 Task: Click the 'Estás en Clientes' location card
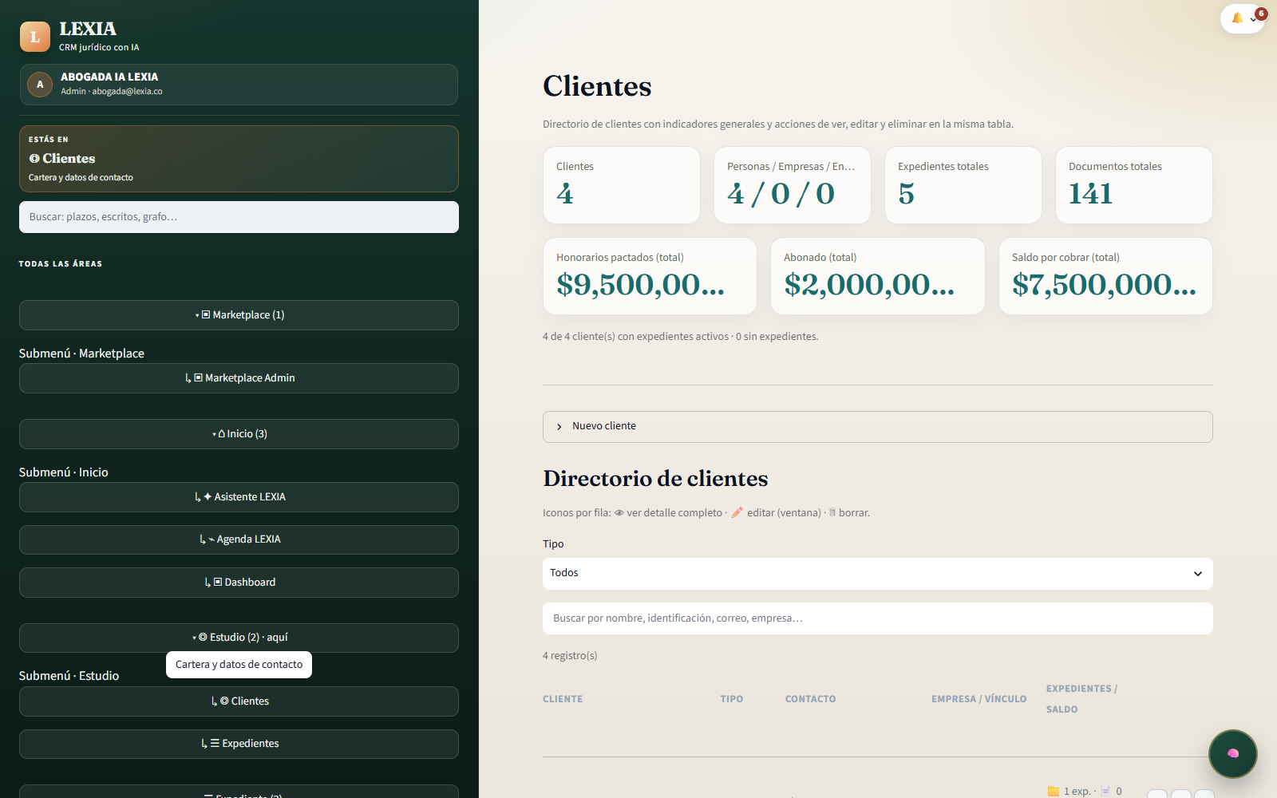(x=239, y=159)
